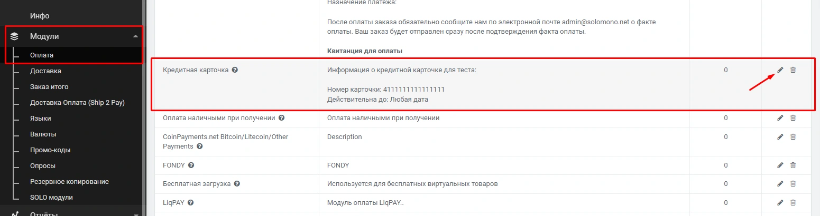The width and height of the screenshot is (820, 216).
Task: Expand the Отчёты sidebar section
Action: (135, 213)
